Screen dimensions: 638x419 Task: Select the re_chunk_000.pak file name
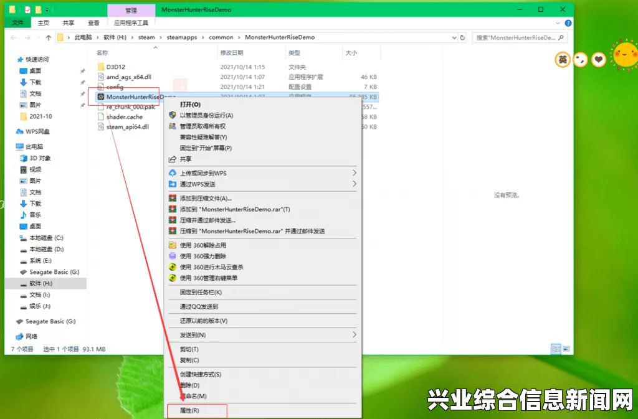point(131,107)
